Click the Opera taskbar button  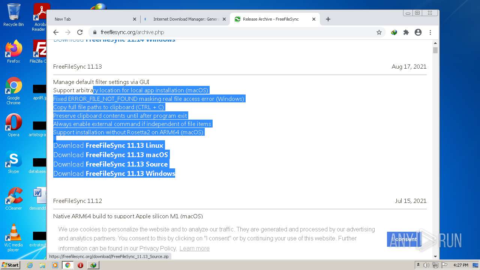point(80,265)
